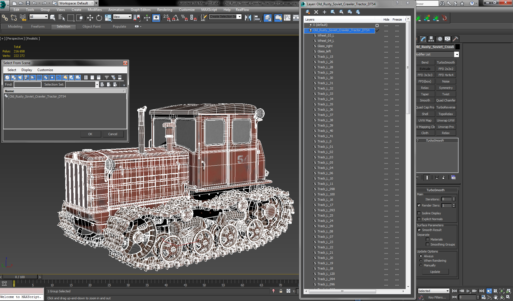Open the Curve Editor icon

(287, 18)
